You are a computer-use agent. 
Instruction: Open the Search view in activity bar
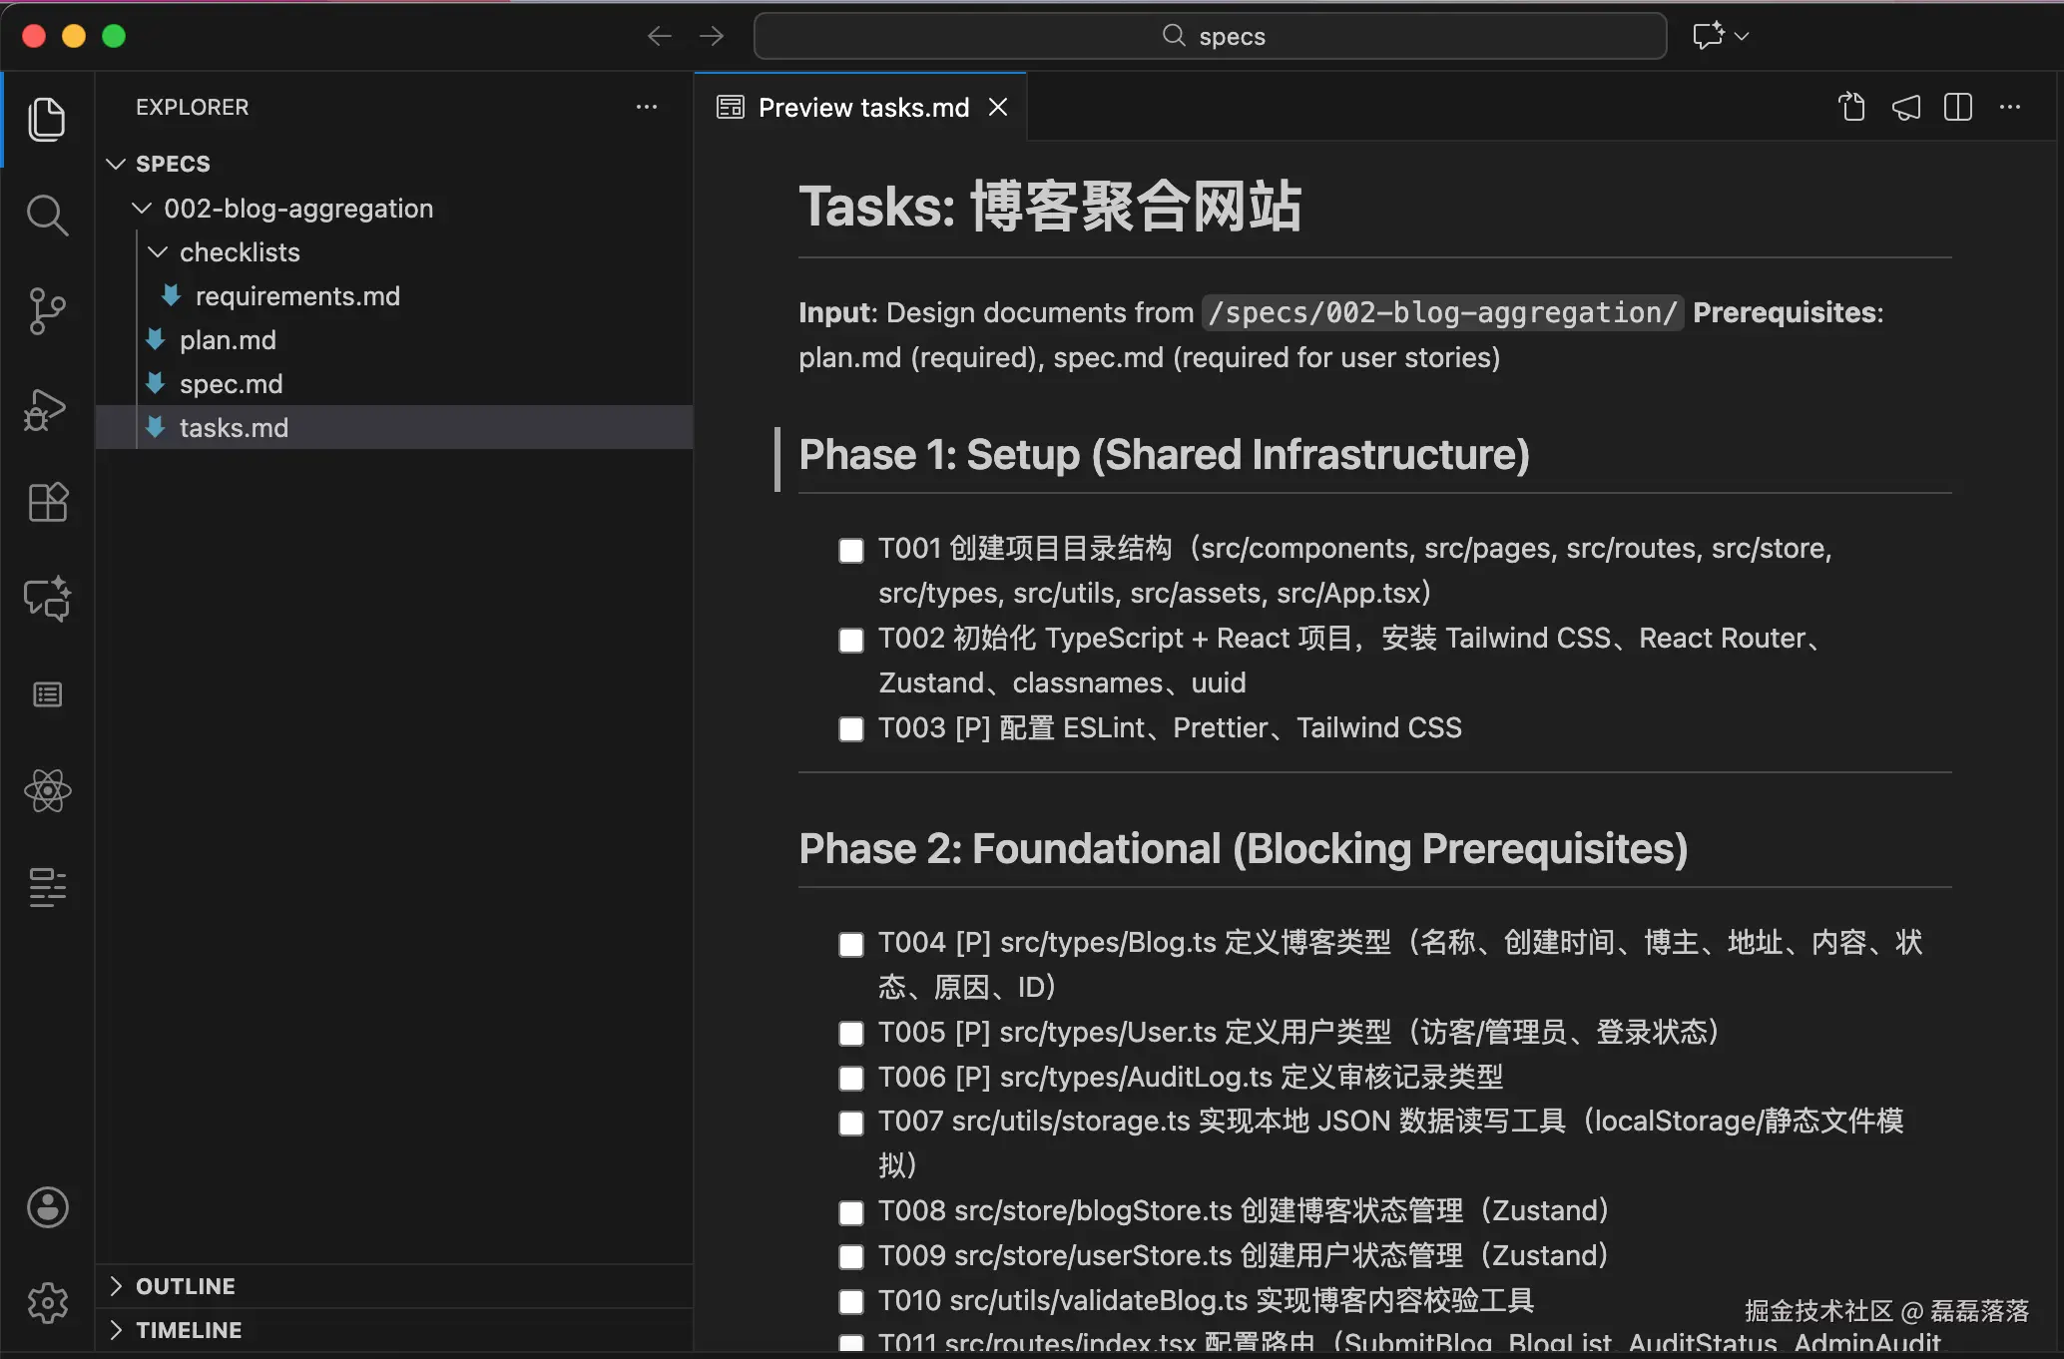coord(47,216)
